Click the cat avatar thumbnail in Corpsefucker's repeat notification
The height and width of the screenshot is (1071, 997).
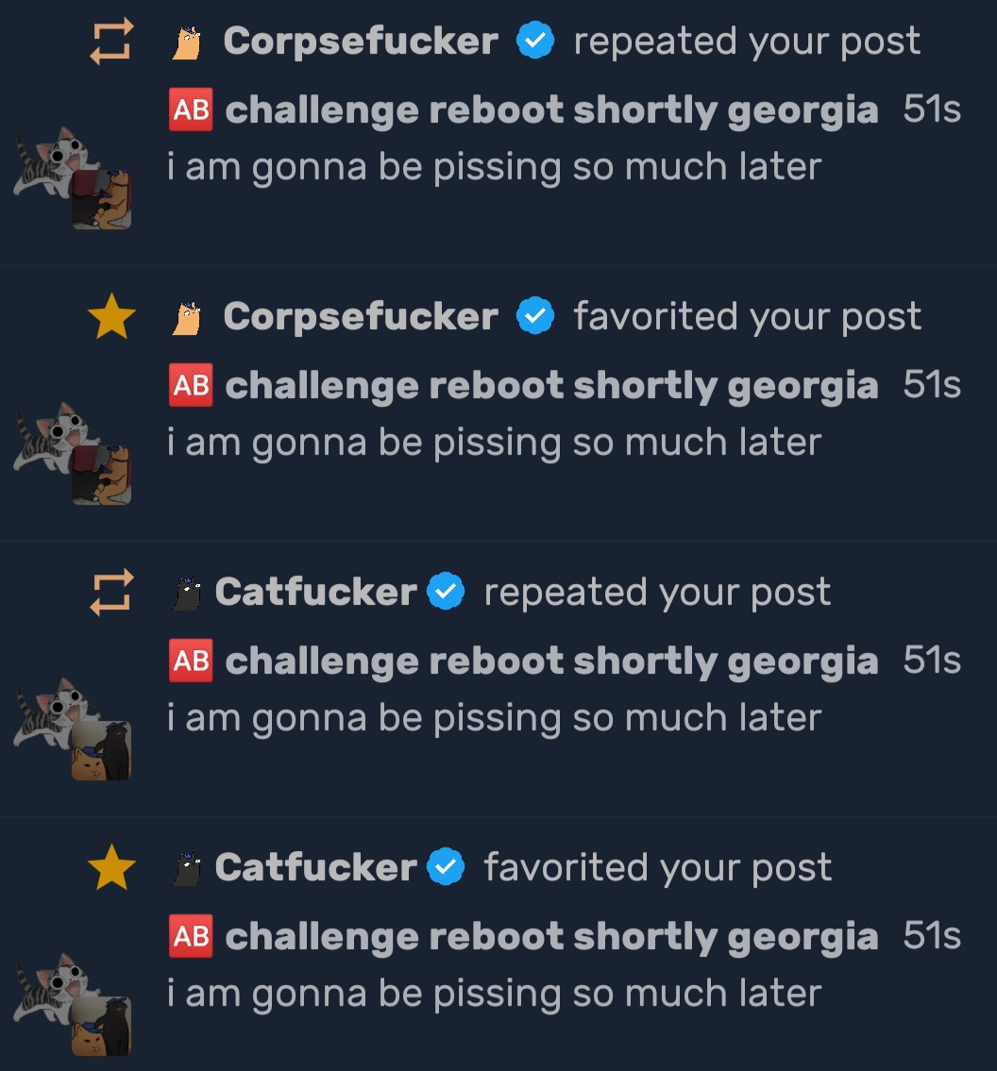72,178
